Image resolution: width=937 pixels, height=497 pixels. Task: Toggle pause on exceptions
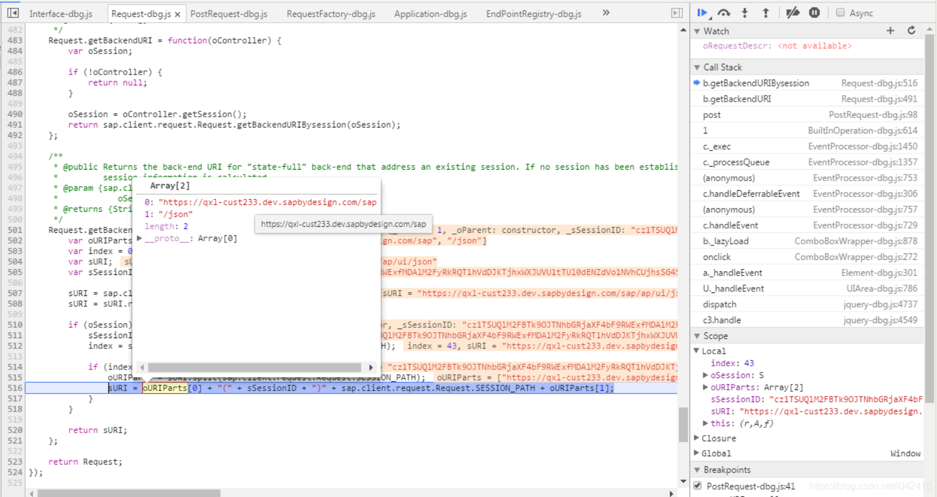pos(814,13)
